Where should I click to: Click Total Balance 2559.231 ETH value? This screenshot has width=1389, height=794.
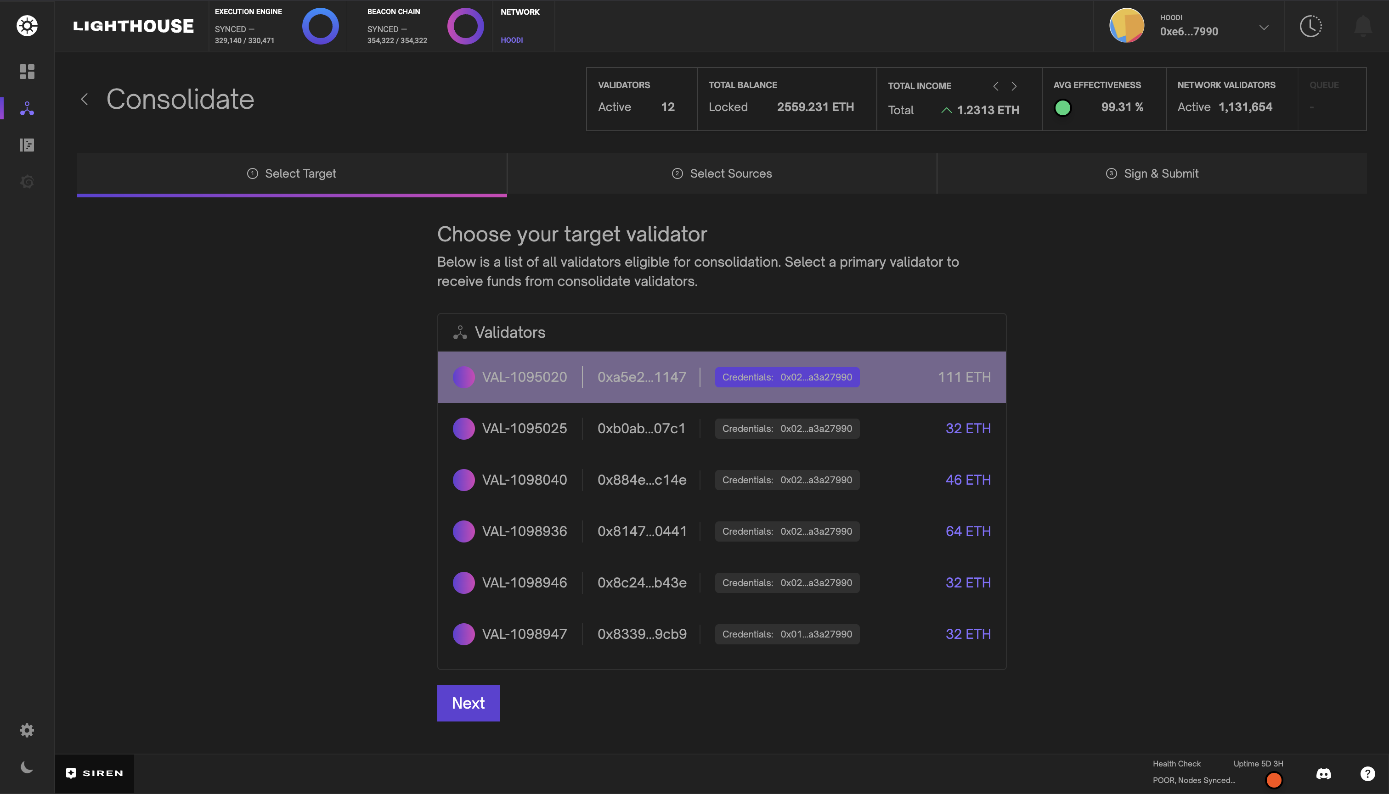point(815,107)
